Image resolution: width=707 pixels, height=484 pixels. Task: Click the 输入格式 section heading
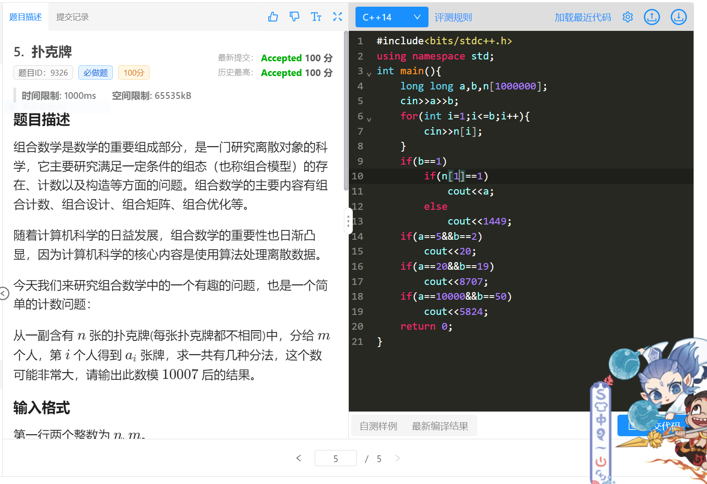pos(42,408)
